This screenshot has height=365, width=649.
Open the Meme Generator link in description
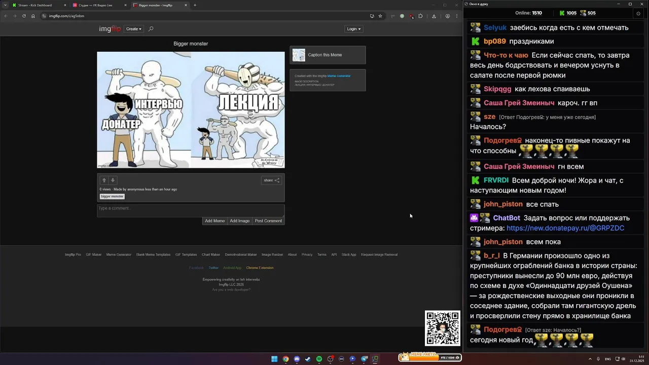(339, 76)
